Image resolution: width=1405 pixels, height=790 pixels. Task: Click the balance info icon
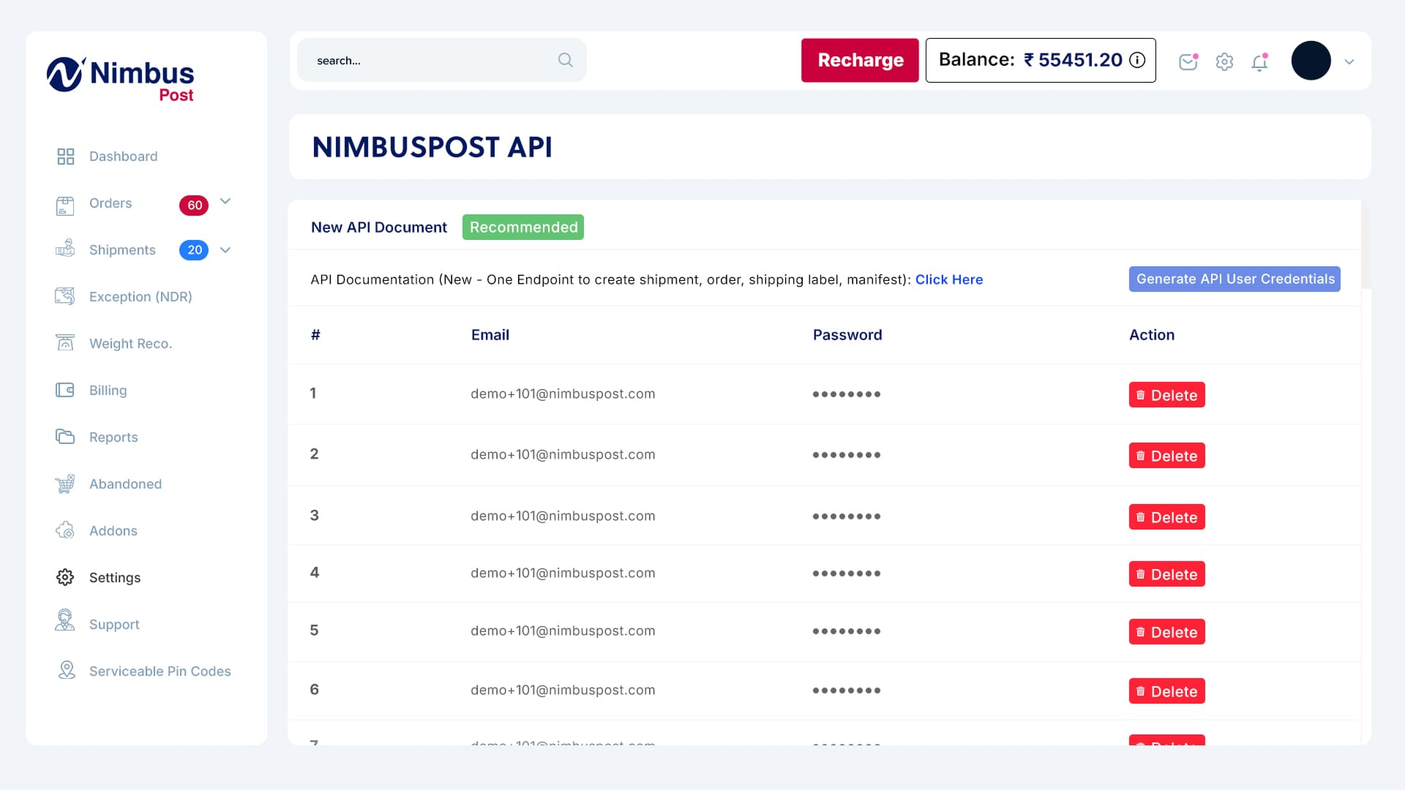click(x=1137, y=60)
